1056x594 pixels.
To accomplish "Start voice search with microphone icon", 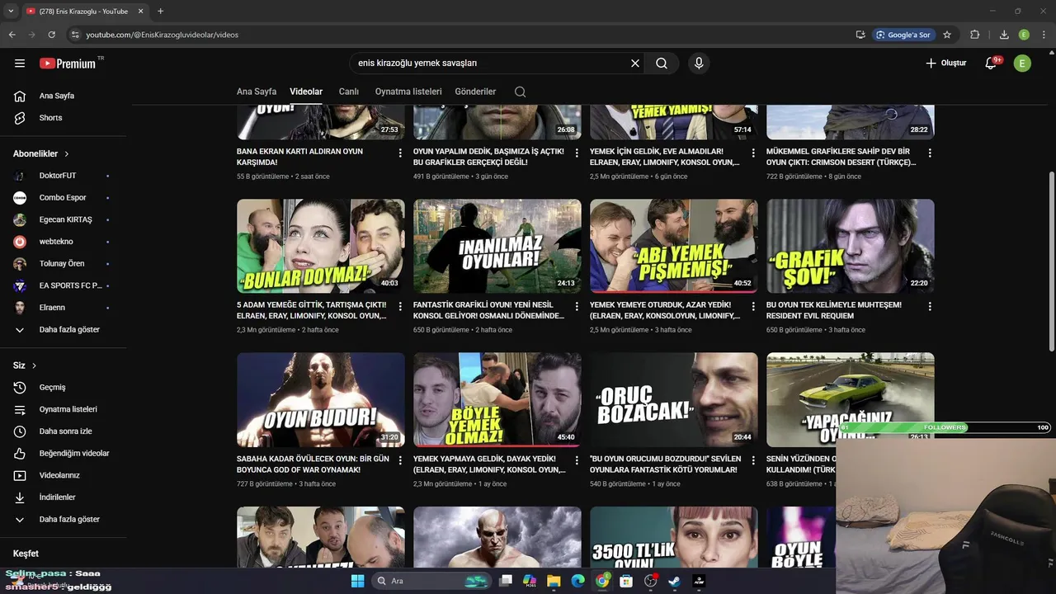I will [x=699, y=64].
